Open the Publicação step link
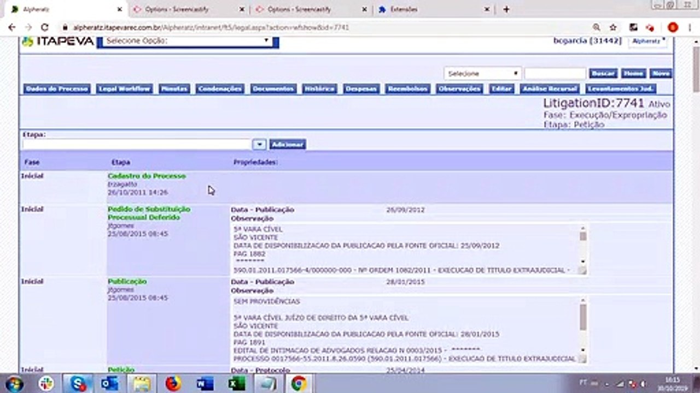Viewport: 700px width, 393px height. coord(127,282)
